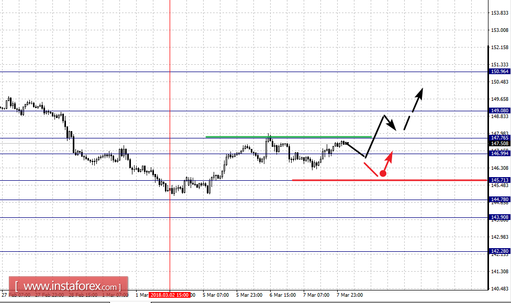This screenshot has height=303, width=511.
Task: Toggle the 143.908 support level label
Action: 497,217
